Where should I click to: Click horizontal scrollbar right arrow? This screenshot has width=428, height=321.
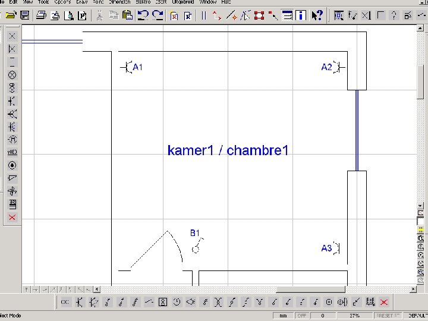[x=413, y=289]
